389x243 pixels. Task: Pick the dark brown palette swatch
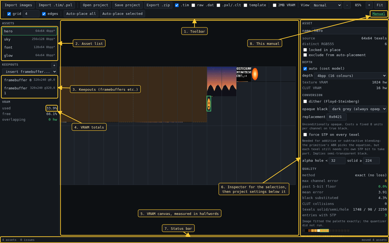pos(310,231)
